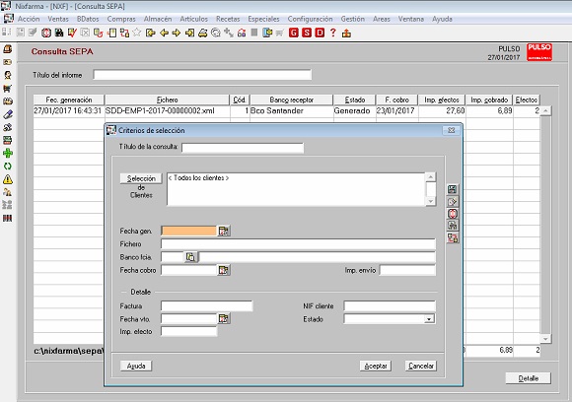Click the yellow left arrow toolbar icon
572x402 pixels.
tap(164, 33)
